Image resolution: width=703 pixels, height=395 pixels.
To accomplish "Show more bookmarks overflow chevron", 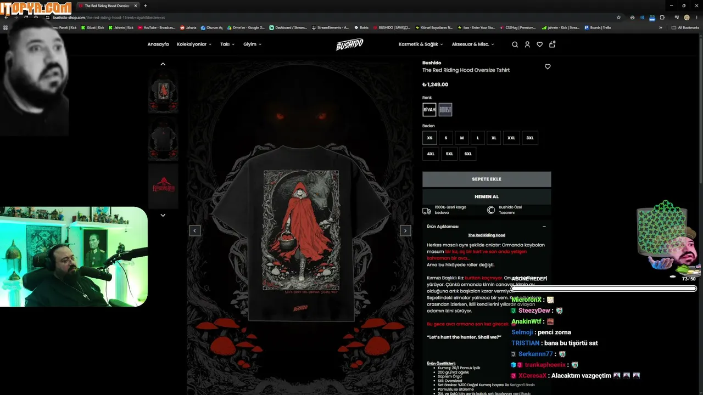I will pyautogui.click(x=661, y=27).
